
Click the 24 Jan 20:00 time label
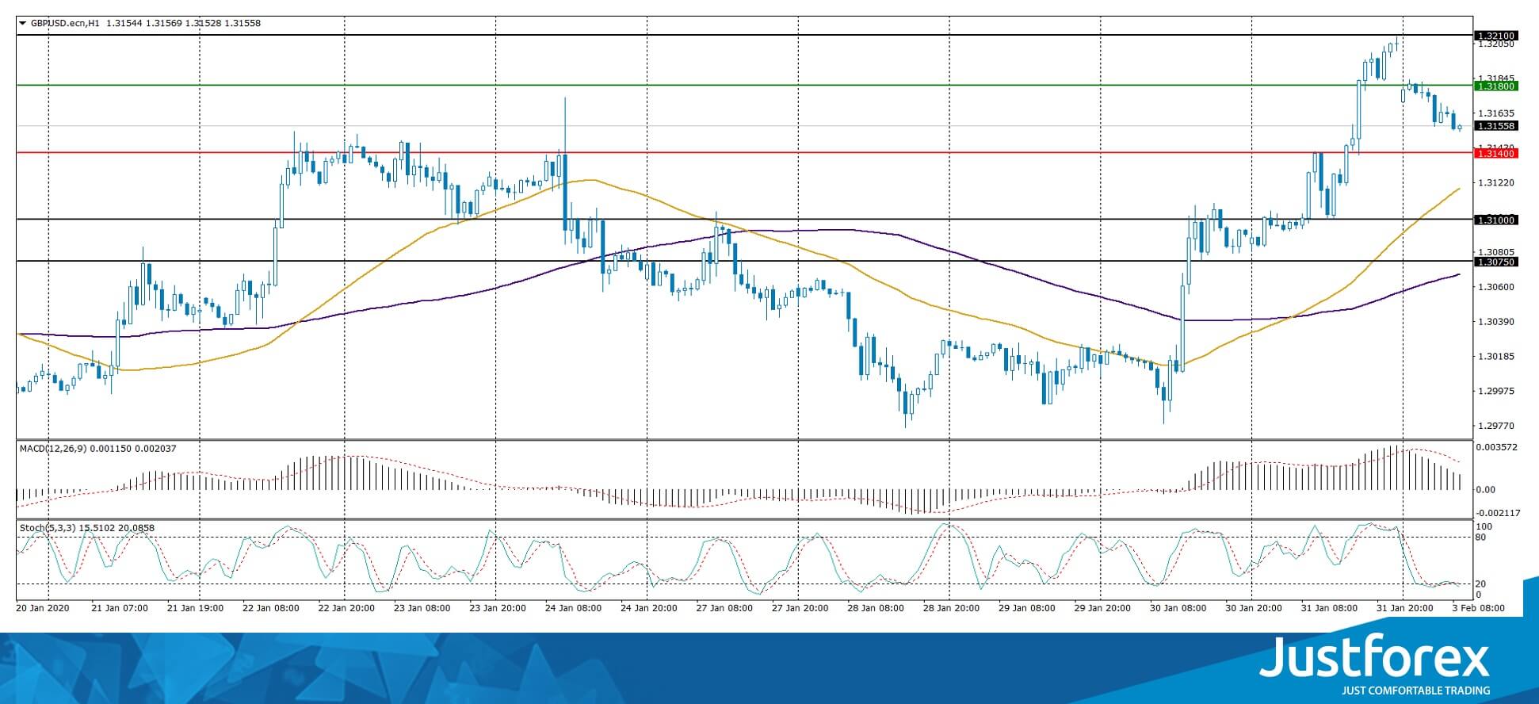point(649,608)
